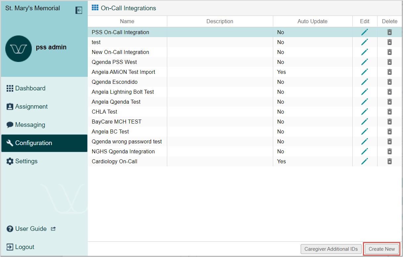Open the User Guide external link
This screenshot has height=257, width=403.
[31, 229]
